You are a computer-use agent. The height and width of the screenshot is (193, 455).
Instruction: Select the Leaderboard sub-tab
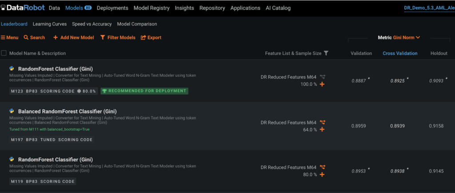click(14, 24)
